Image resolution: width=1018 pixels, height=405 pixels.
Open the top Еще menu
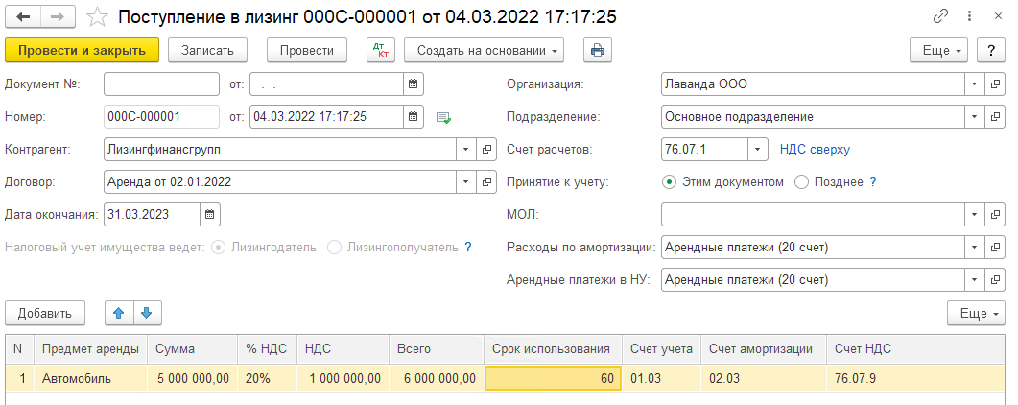940,51
